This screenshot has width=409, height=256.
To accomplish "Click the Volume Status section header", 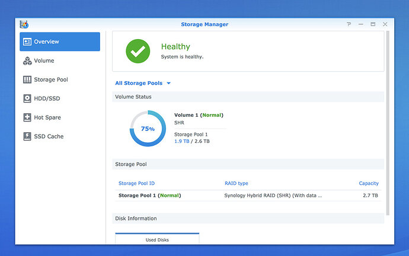I will (248, 97).
